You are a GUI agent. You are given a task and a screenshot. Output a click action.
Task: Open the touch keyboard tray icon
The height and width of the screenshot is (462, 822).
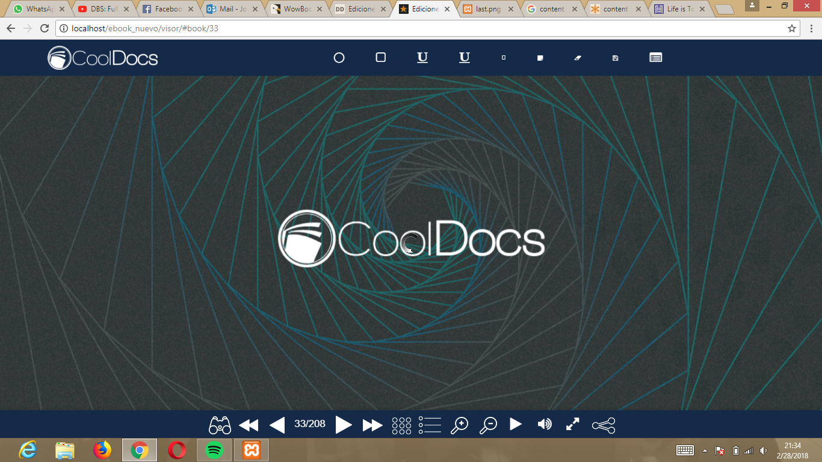[x=685, y=451]
